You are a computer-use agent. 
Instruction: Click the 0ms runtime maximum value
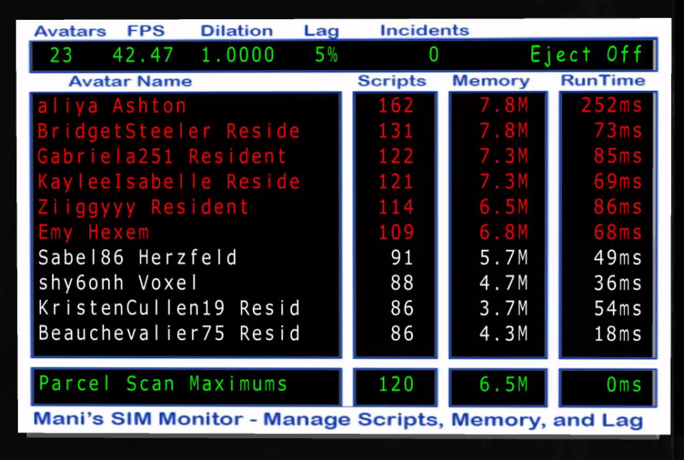click(x=624, y=385)
